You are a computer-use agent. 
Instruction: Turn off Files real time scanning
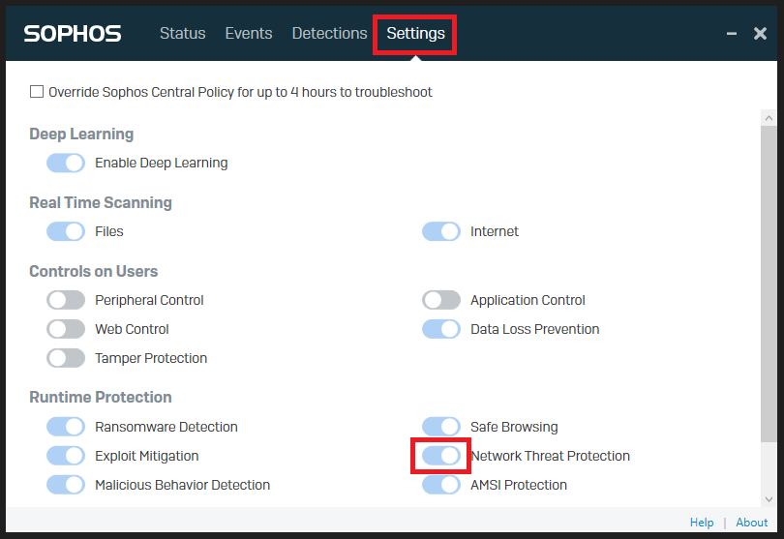66,231
